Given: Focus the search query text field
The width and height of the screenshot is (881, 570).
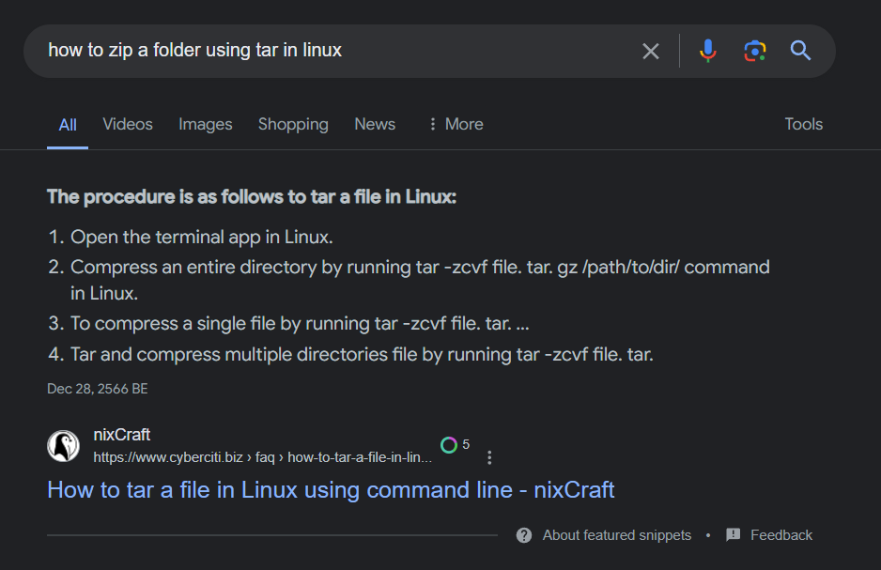Looking at the screenshot, I should (x=329, y=51).
